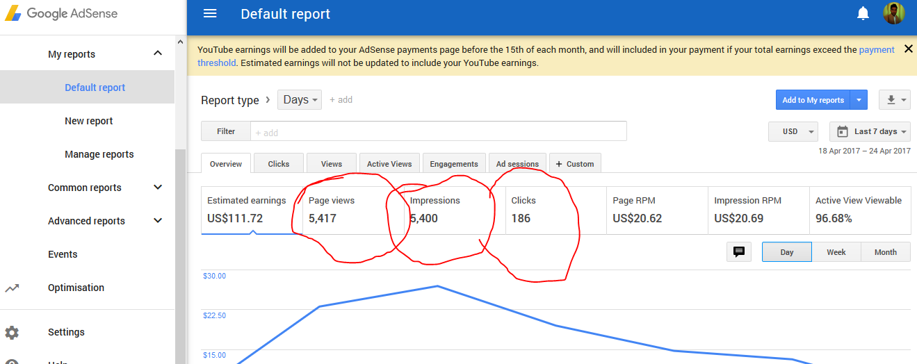Viewport: 917px width, 364px height.
Task: Select the Clicks metric card
Action: pos(556,210)
